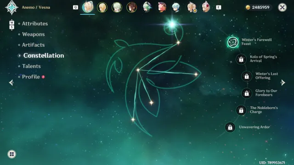Select the Constellation menu item
294x165 pixels.
click(44, 55)
